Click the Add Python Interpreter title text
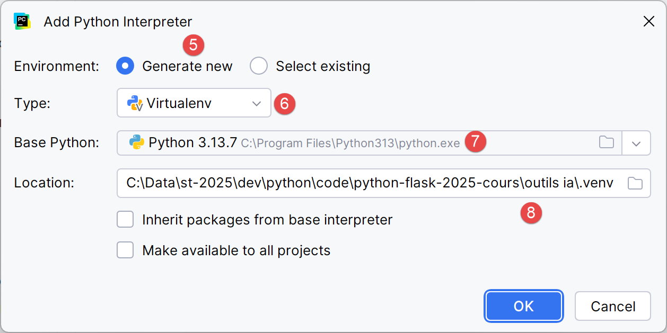This screenshot has height=333, width=667. (118, 22)
